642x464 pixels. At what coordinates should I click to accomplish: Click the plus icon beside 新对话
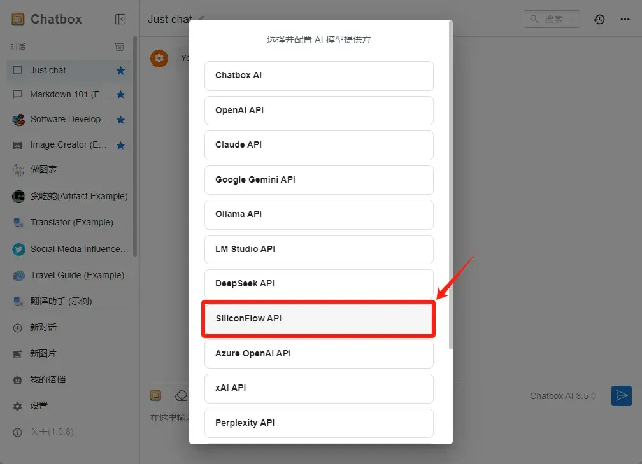(18, 328)
